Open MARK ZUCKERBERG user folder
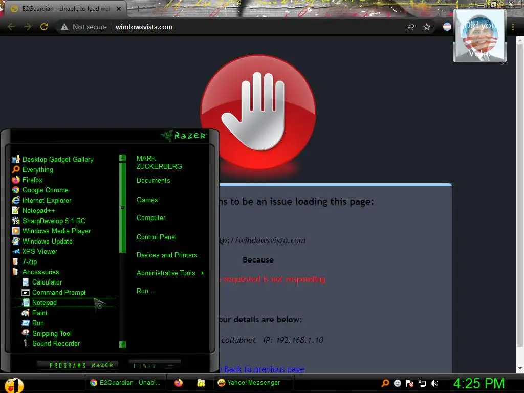 (x=159, y=162)
